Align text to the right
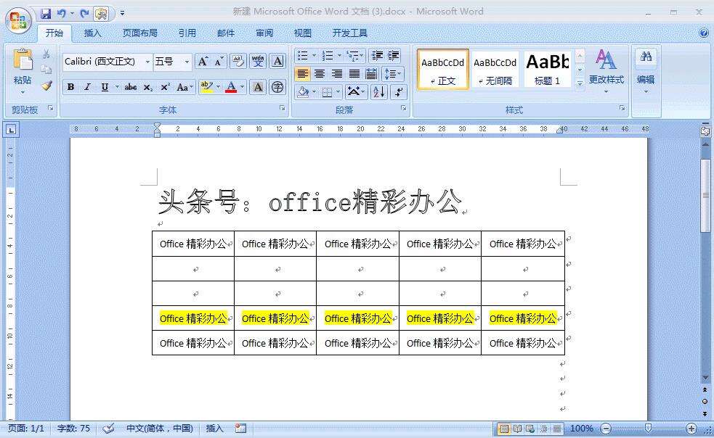This screenshot has width=714, height=438. [x=337, y=74]
